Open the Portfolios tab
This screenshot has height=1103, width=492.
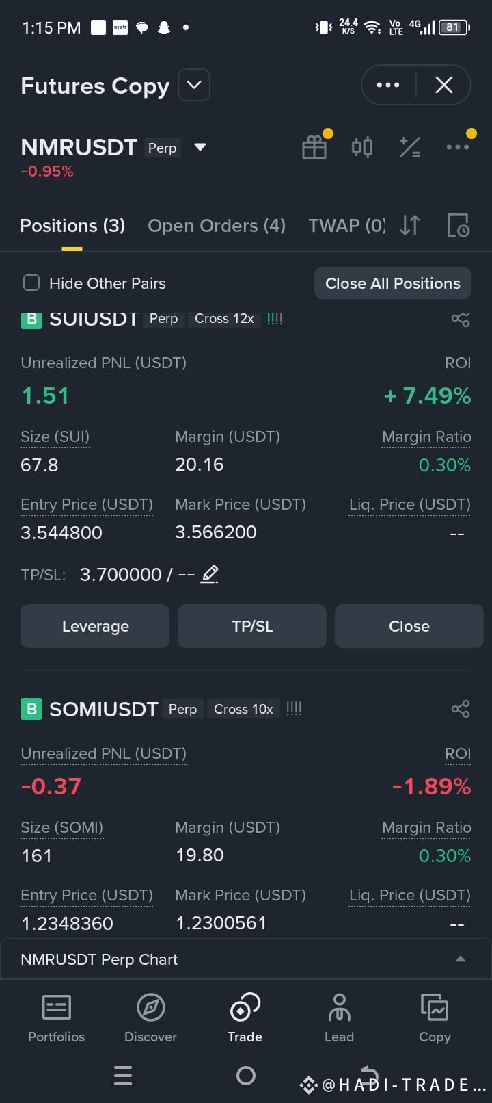pyautogui.click(x=56, y=1018)
